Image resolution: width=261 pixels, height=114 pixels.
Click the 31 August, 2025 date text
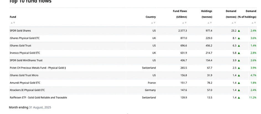[x=40, y=107]
